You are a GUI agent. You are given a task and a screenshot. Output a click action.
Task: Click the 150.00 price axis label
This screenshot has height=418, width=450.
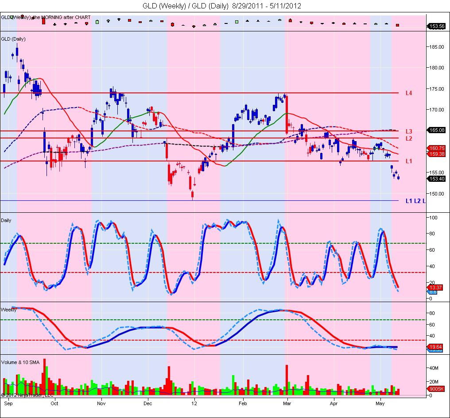[437, 194]
